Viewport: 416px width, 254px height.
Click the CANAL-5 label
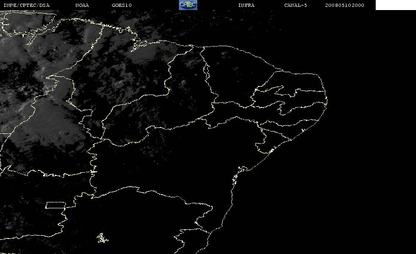coord(296,5)
